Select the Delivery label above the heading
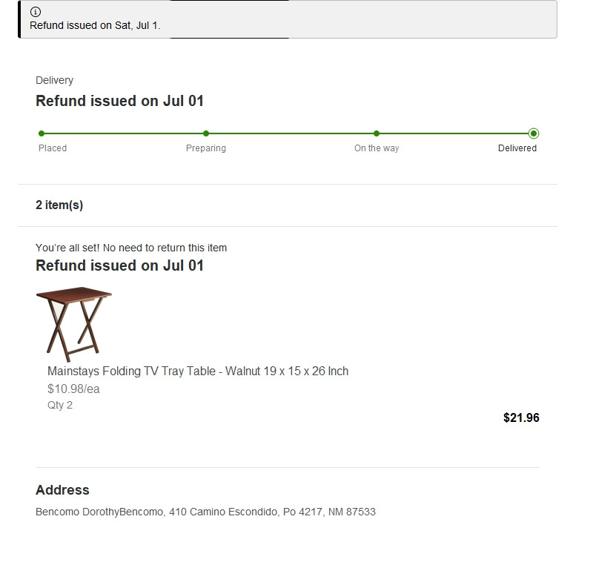Viewport: 593px width, 568px height. pyautogui.click(x=54, y=80)
